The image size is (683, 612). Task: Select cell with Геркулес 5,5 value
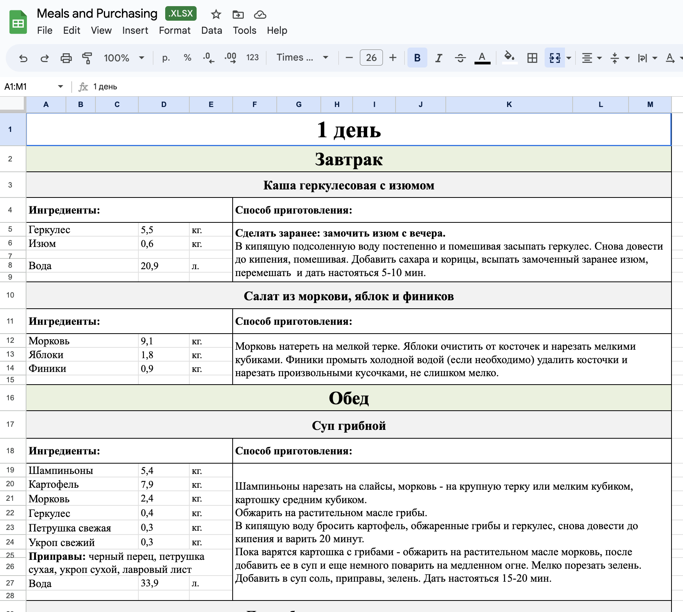tap(164, 230)
